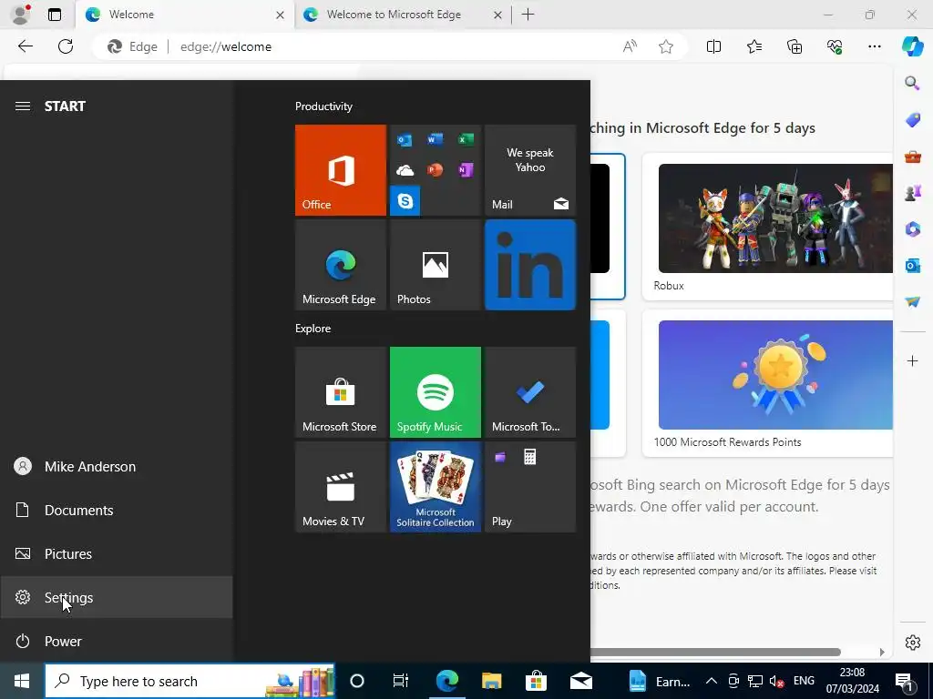Open Games chess icon in sidebar
The image size is (933, 699).
(x=912, y=193)
